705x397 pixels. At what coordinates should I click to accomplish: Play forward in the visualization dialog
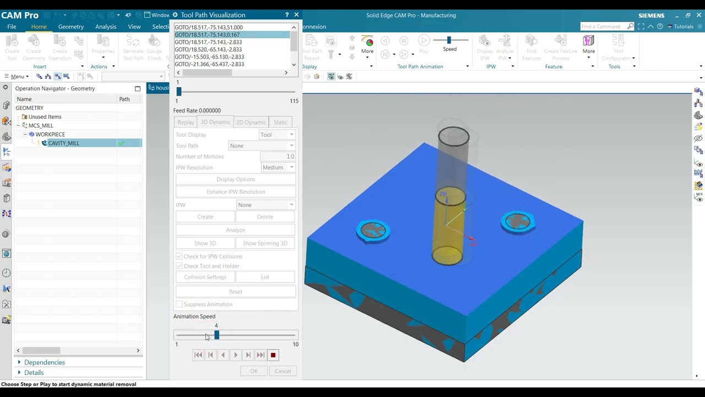click(236, 355)
